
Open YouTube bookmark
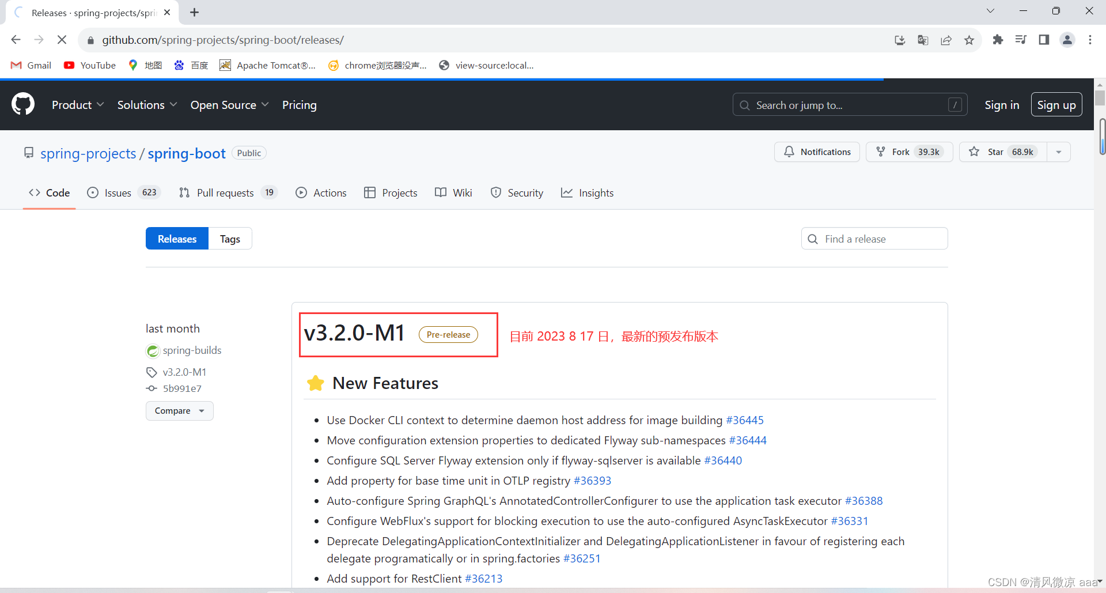point(90,65)
